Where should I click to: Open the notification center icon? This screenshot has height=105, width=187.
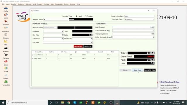coord(183,102)
